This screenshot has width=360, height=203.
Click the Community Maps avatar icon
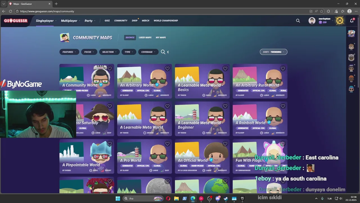click(x=65, y=37)
